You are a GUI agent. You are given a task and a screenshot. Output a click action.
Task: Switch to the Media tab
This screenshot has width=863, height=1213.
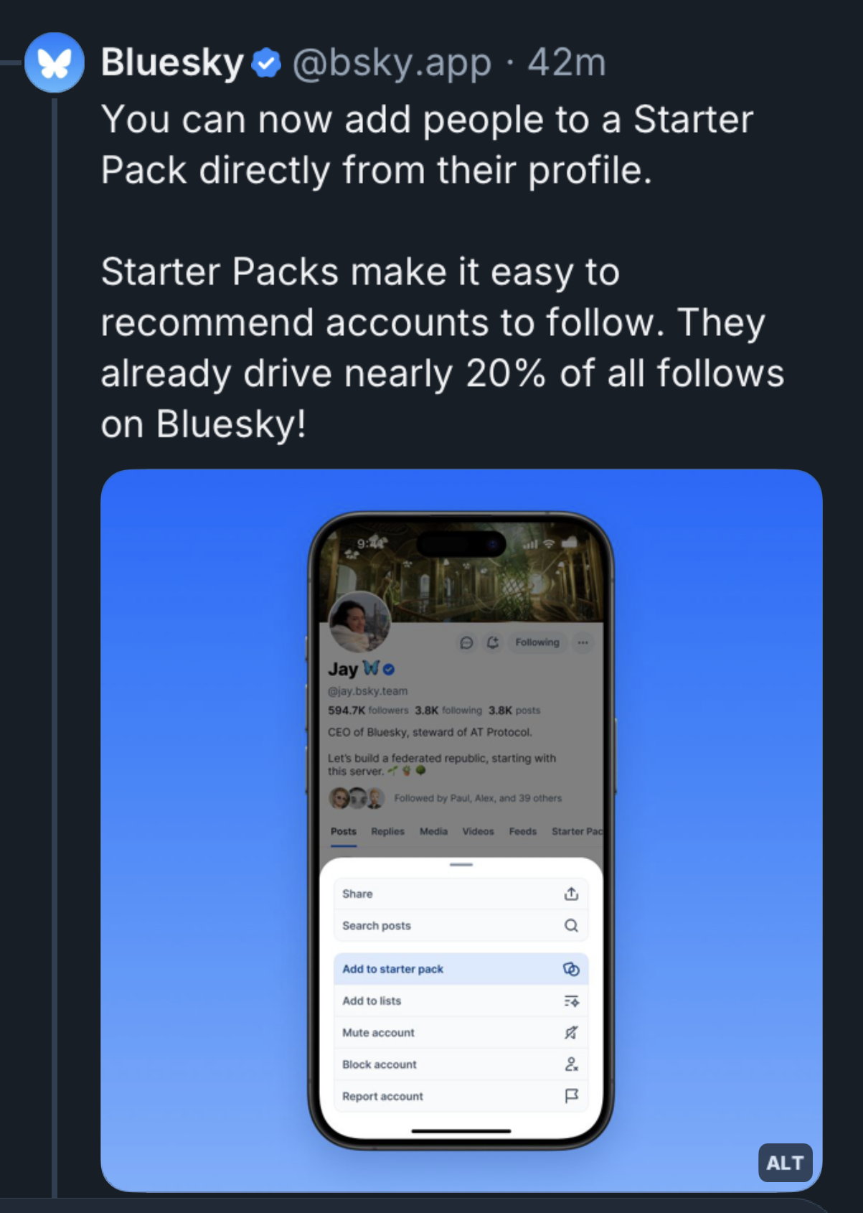pos(433,831)
